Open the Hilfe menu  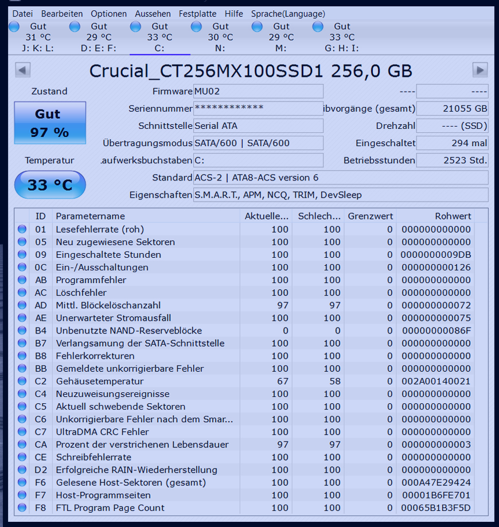[234, 14]
